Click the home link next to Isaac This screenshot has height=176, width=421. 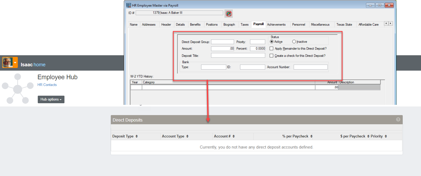click(x=39, y=65)
